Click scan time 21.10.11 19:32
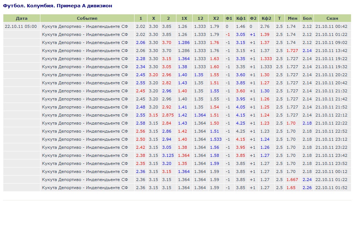Viewport: 354px width, 225px height. tap(332, 67)
